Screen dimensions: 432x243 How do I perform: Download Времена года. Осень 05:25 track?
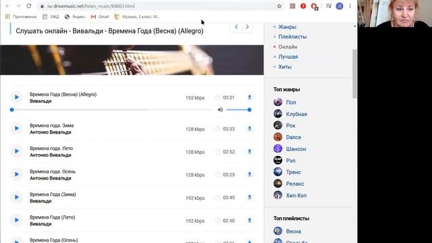tap(249, 174)
